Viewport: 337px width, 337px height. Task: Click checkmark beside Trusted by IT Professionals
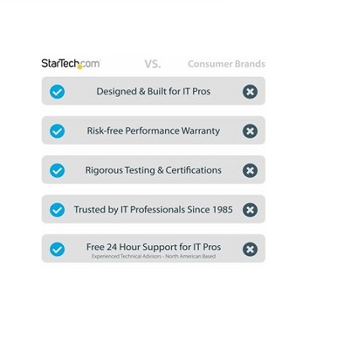(x=57, y=210)
